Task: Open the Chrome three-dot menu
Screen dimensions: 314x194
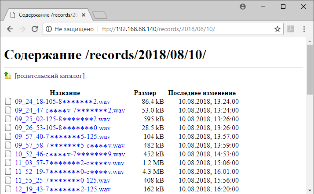Action: point(304,29)
